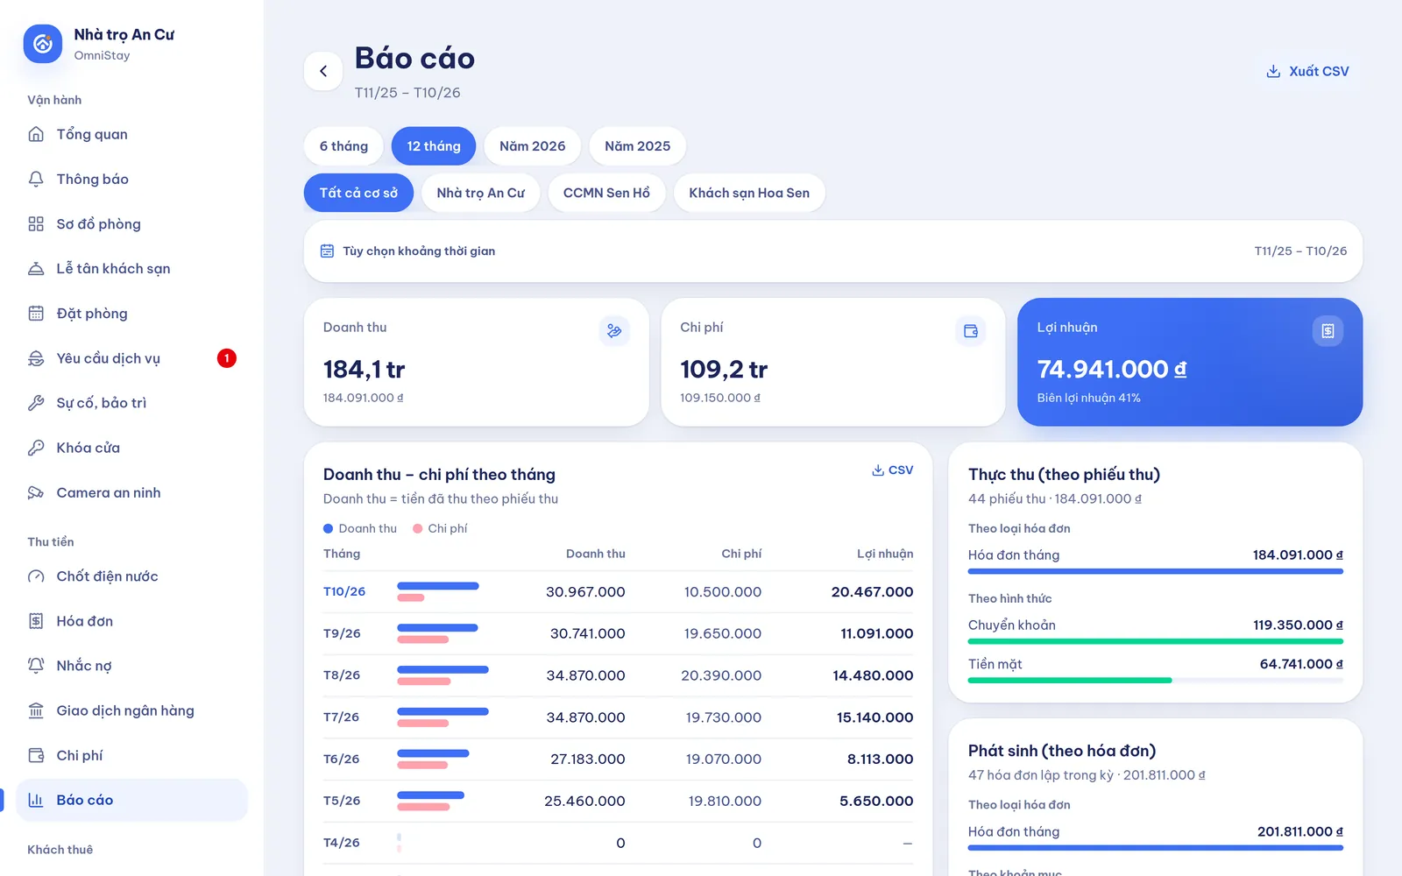Open the T10/26 month row link
Viewport: 1402px width, 876px height.
[x=344, y=592]
